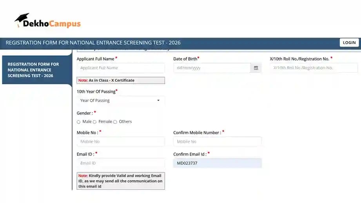Expand the Year Of Passing dropdown
Image resolution: width=361 pixels, height=203 pixels.
[x=120, y=101]
